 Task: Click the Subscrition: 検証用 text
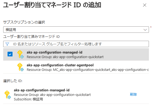29,99
